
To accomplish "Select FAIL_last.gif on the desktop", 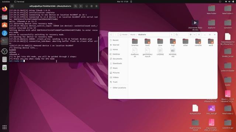I will point(211,110).
